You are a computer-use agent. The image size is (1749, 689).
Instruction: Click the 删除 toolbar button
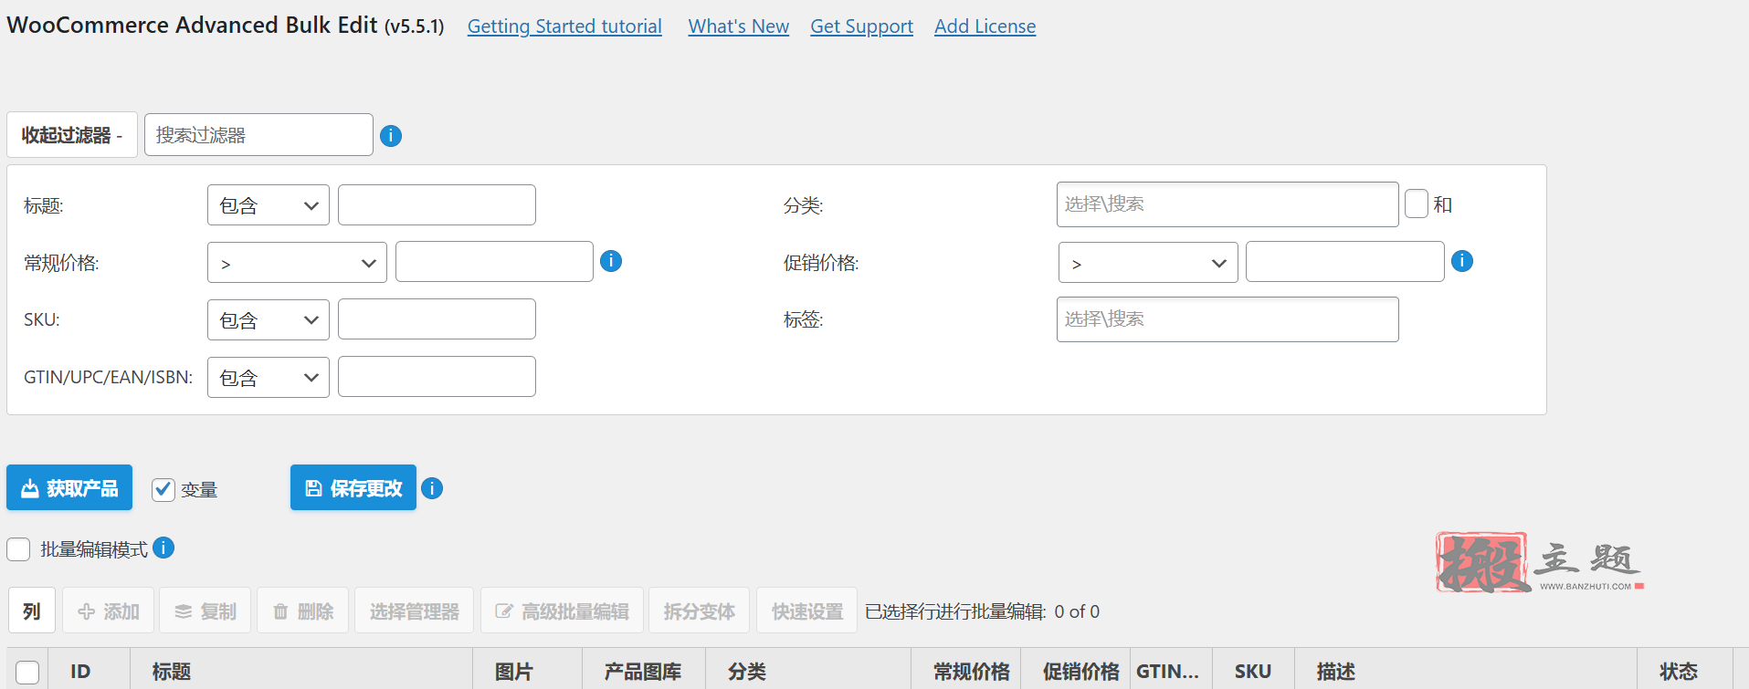pos(303,611)
